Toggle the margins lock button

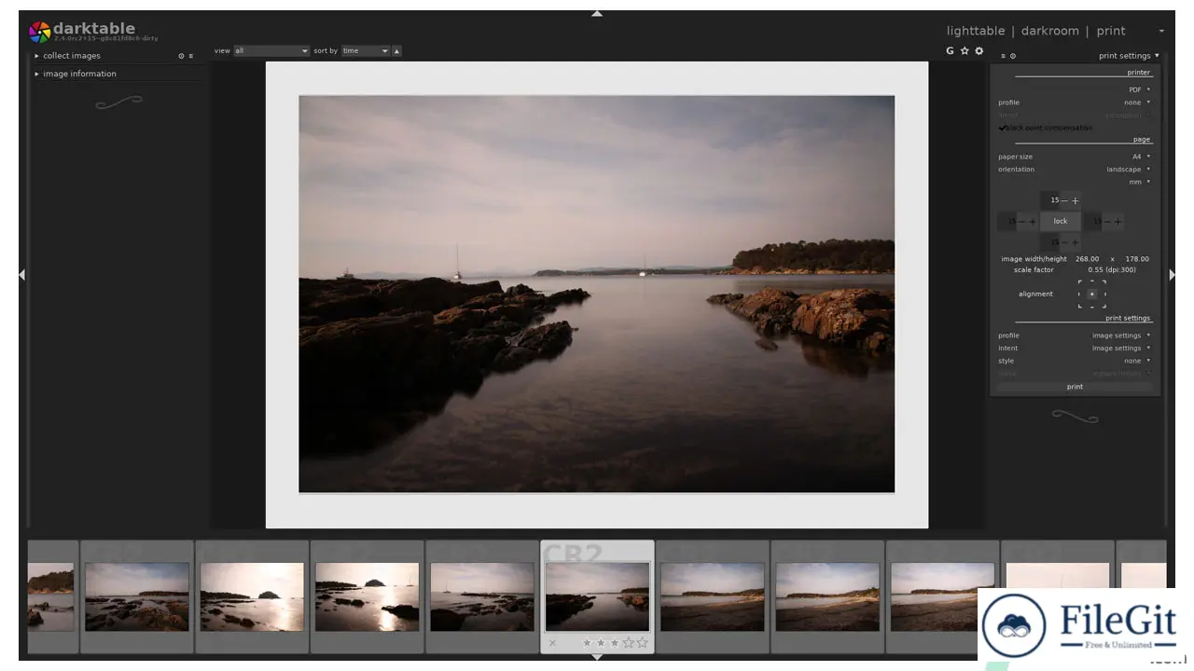pos(1061,222)
